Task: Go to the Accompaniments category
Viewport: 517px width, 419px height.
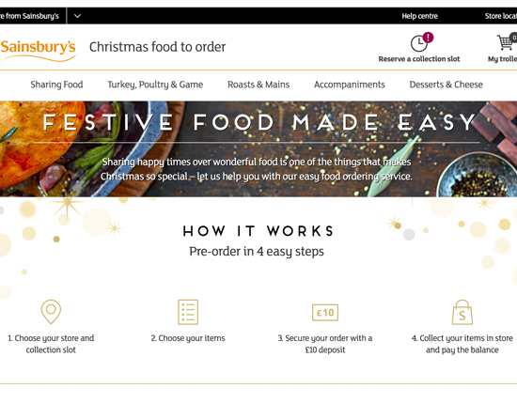Action: coord(350,85)
